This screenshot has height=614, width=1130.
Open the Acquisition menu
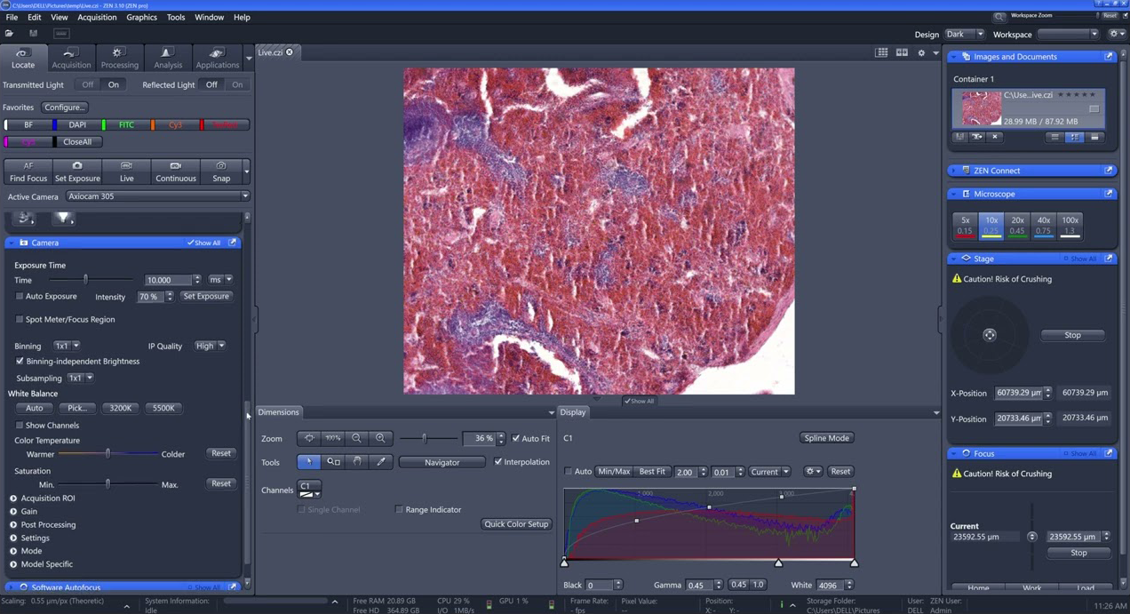point(97,17)
